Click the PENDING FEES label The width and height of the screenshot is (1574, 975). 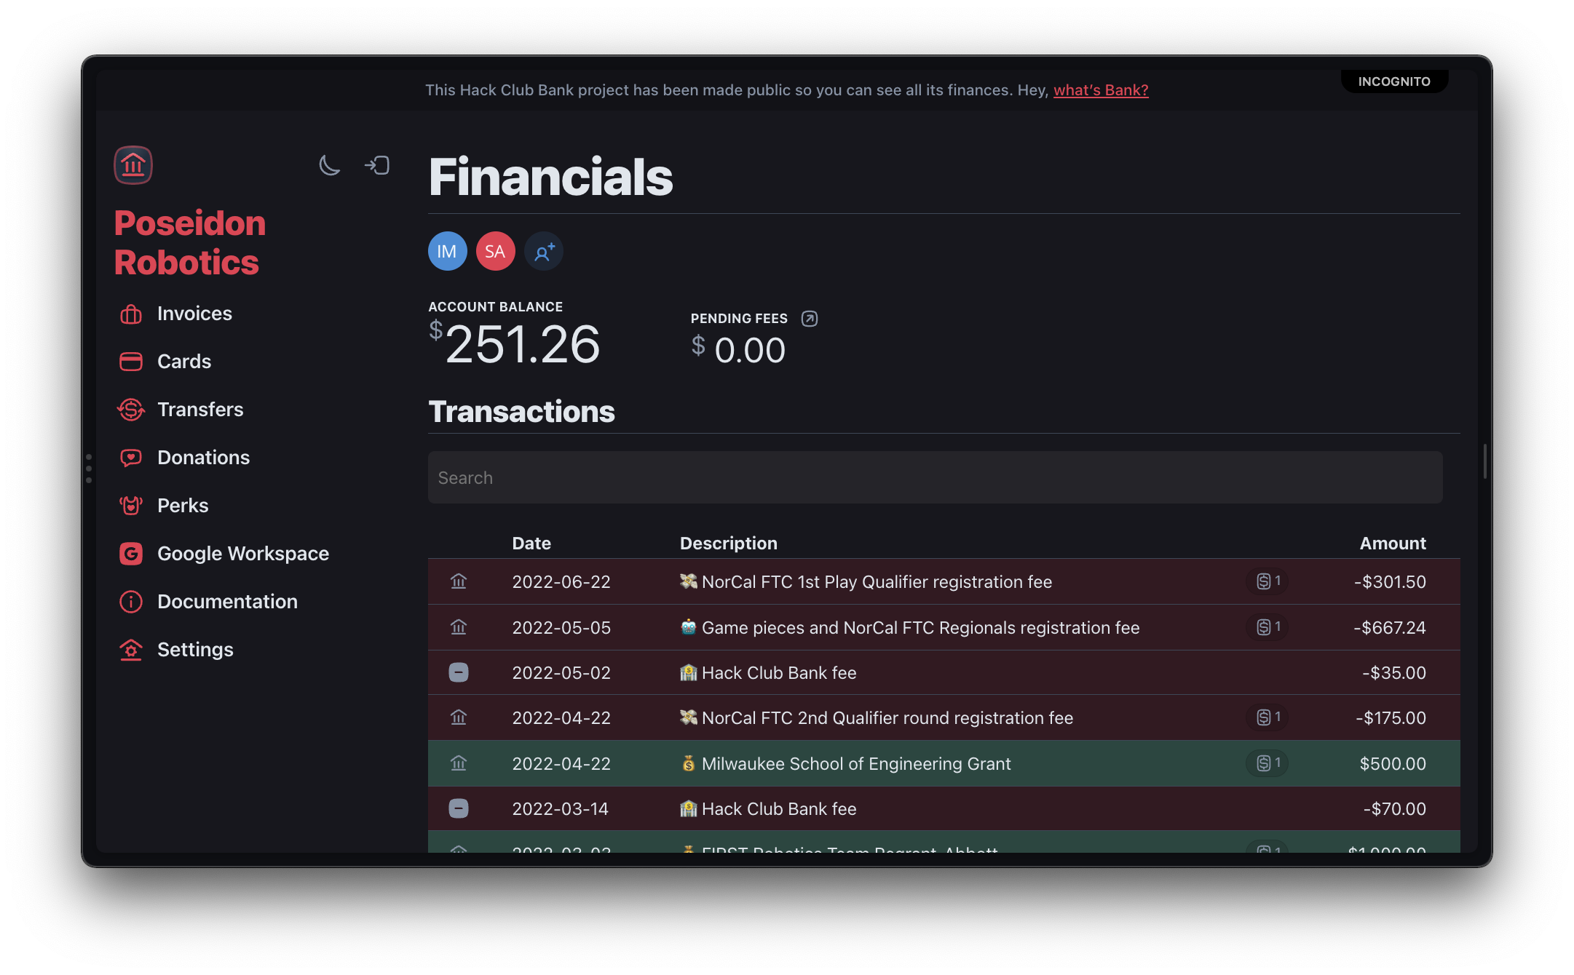tap(739, 319)
